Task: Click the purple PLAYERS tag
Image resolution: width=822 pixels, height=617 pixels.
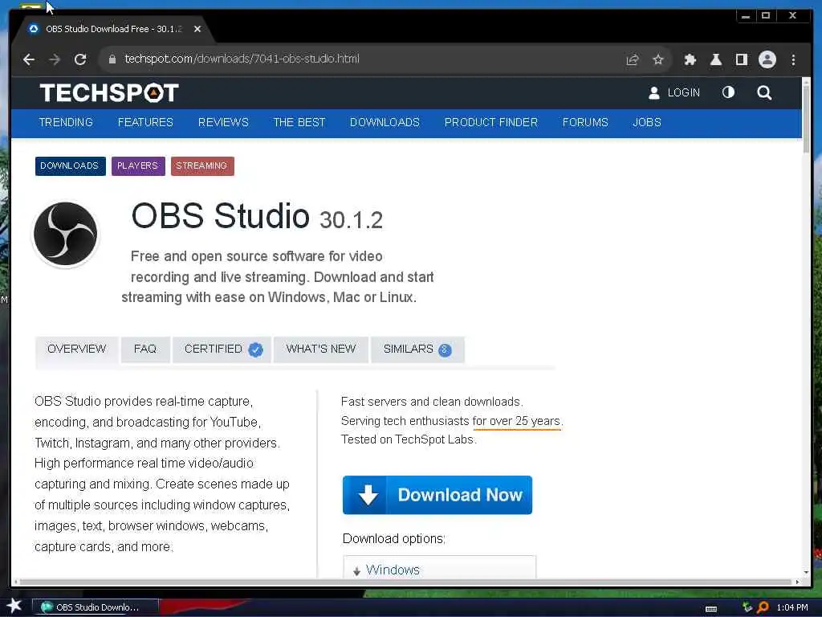Action: tap(138, 165)
